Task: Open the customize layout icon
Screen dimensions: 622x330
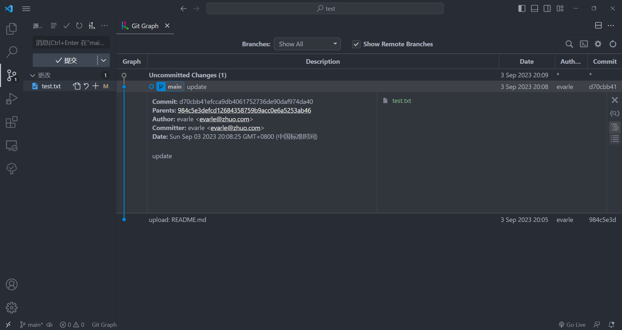Action: 560,8
